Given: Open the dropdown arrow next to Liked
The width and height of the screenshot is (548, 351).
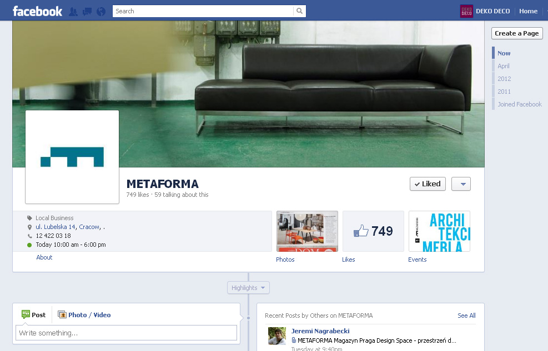Looking at the screenshot, I should [x=461, y=184].
